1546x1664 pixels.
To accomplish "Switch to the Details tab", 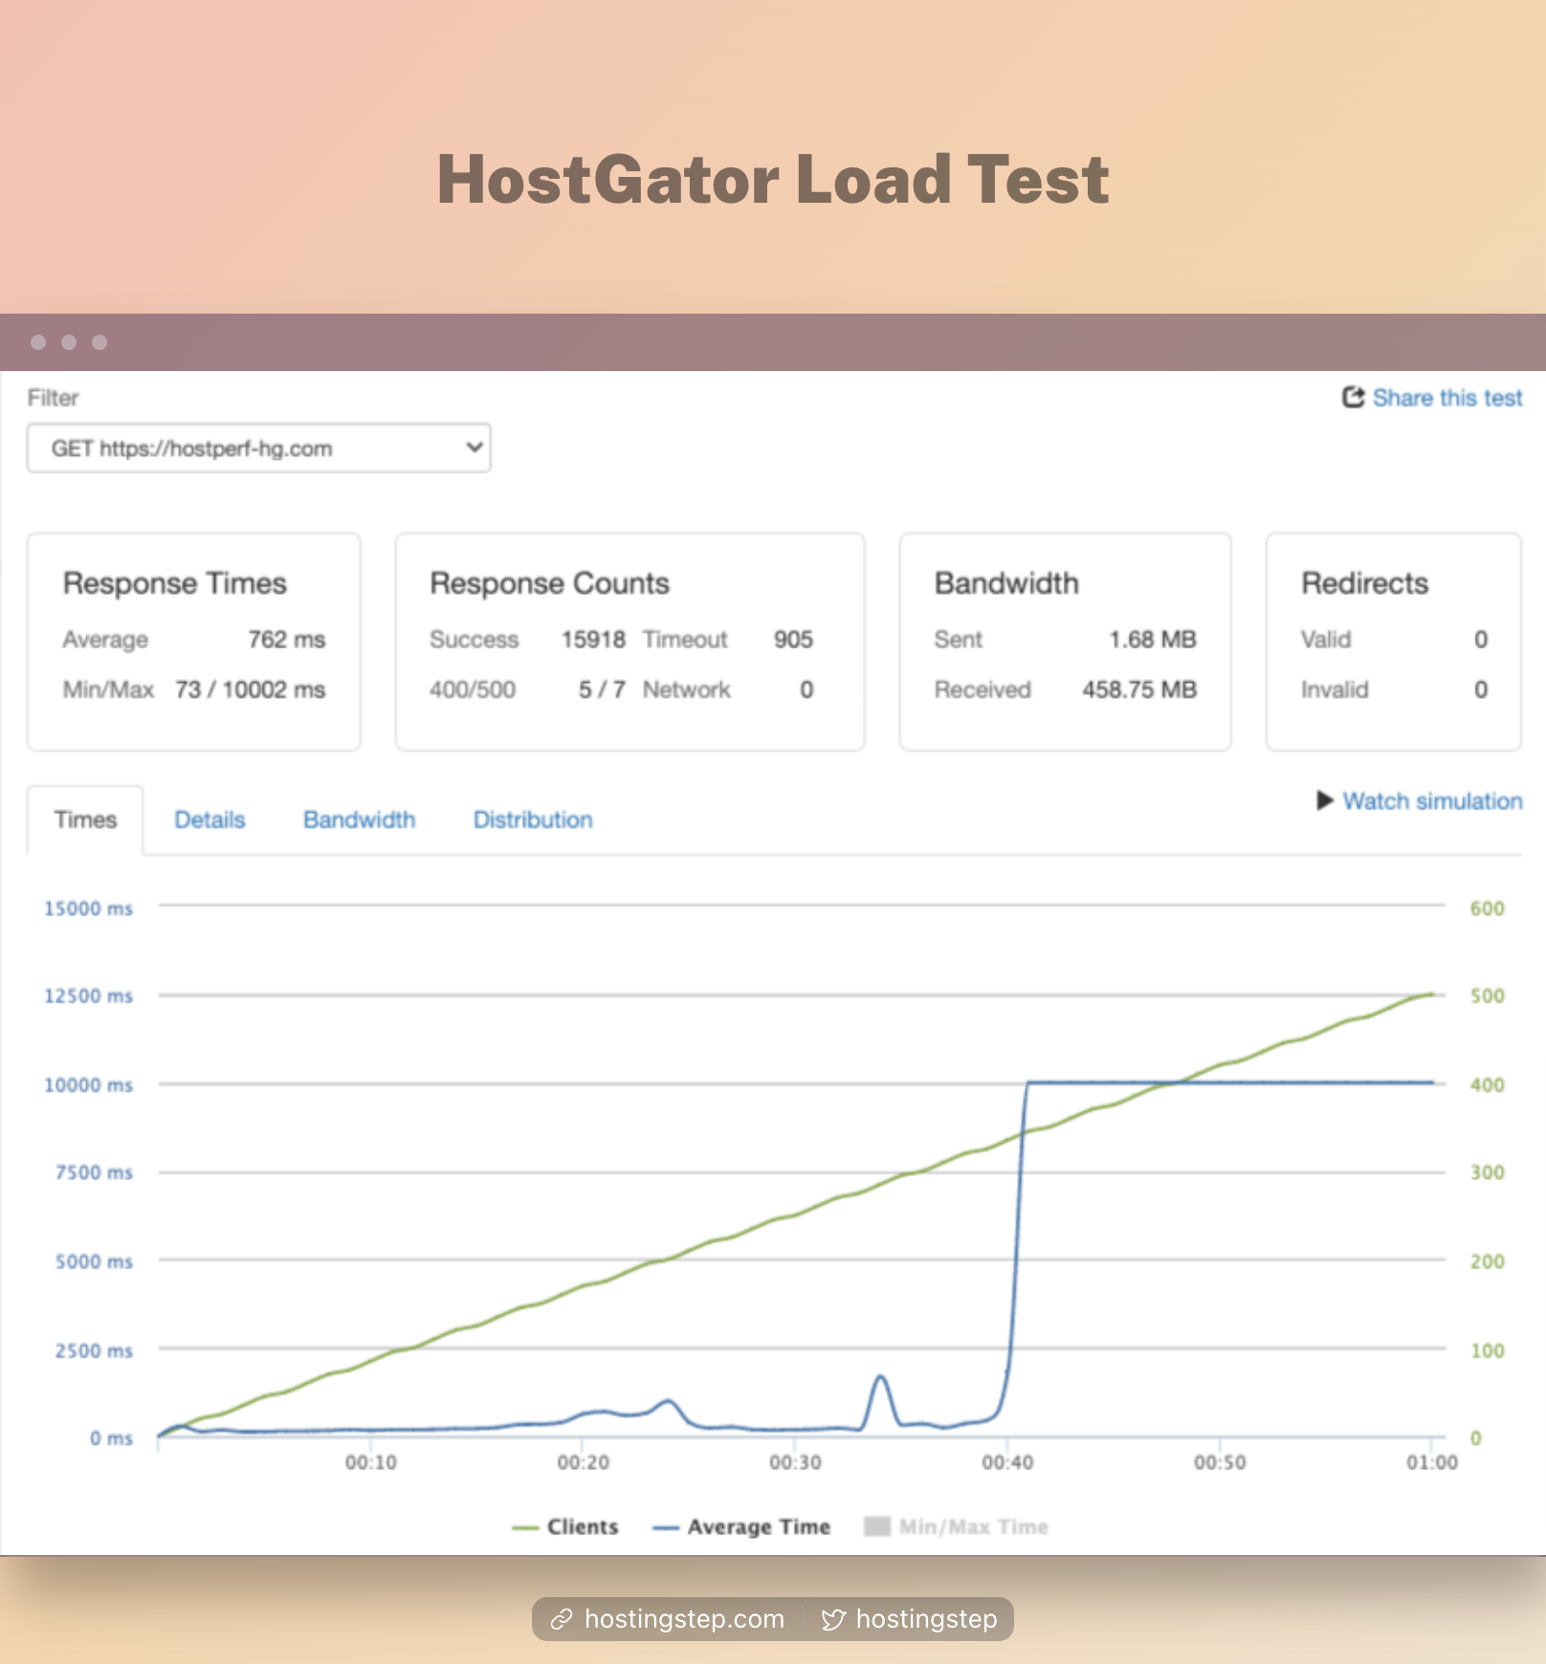I will pos(210,820).
